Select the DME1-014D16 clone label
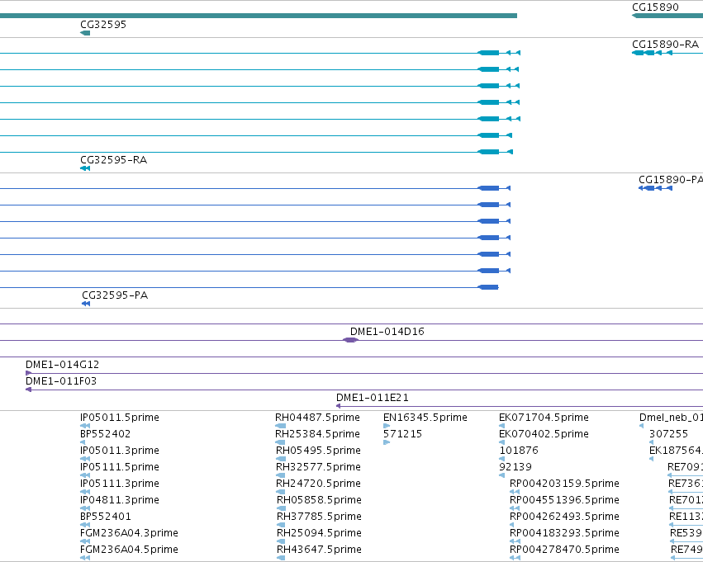The height and width of the screenshot is (562, 703). pyautogui.click(x=387, y=332)
